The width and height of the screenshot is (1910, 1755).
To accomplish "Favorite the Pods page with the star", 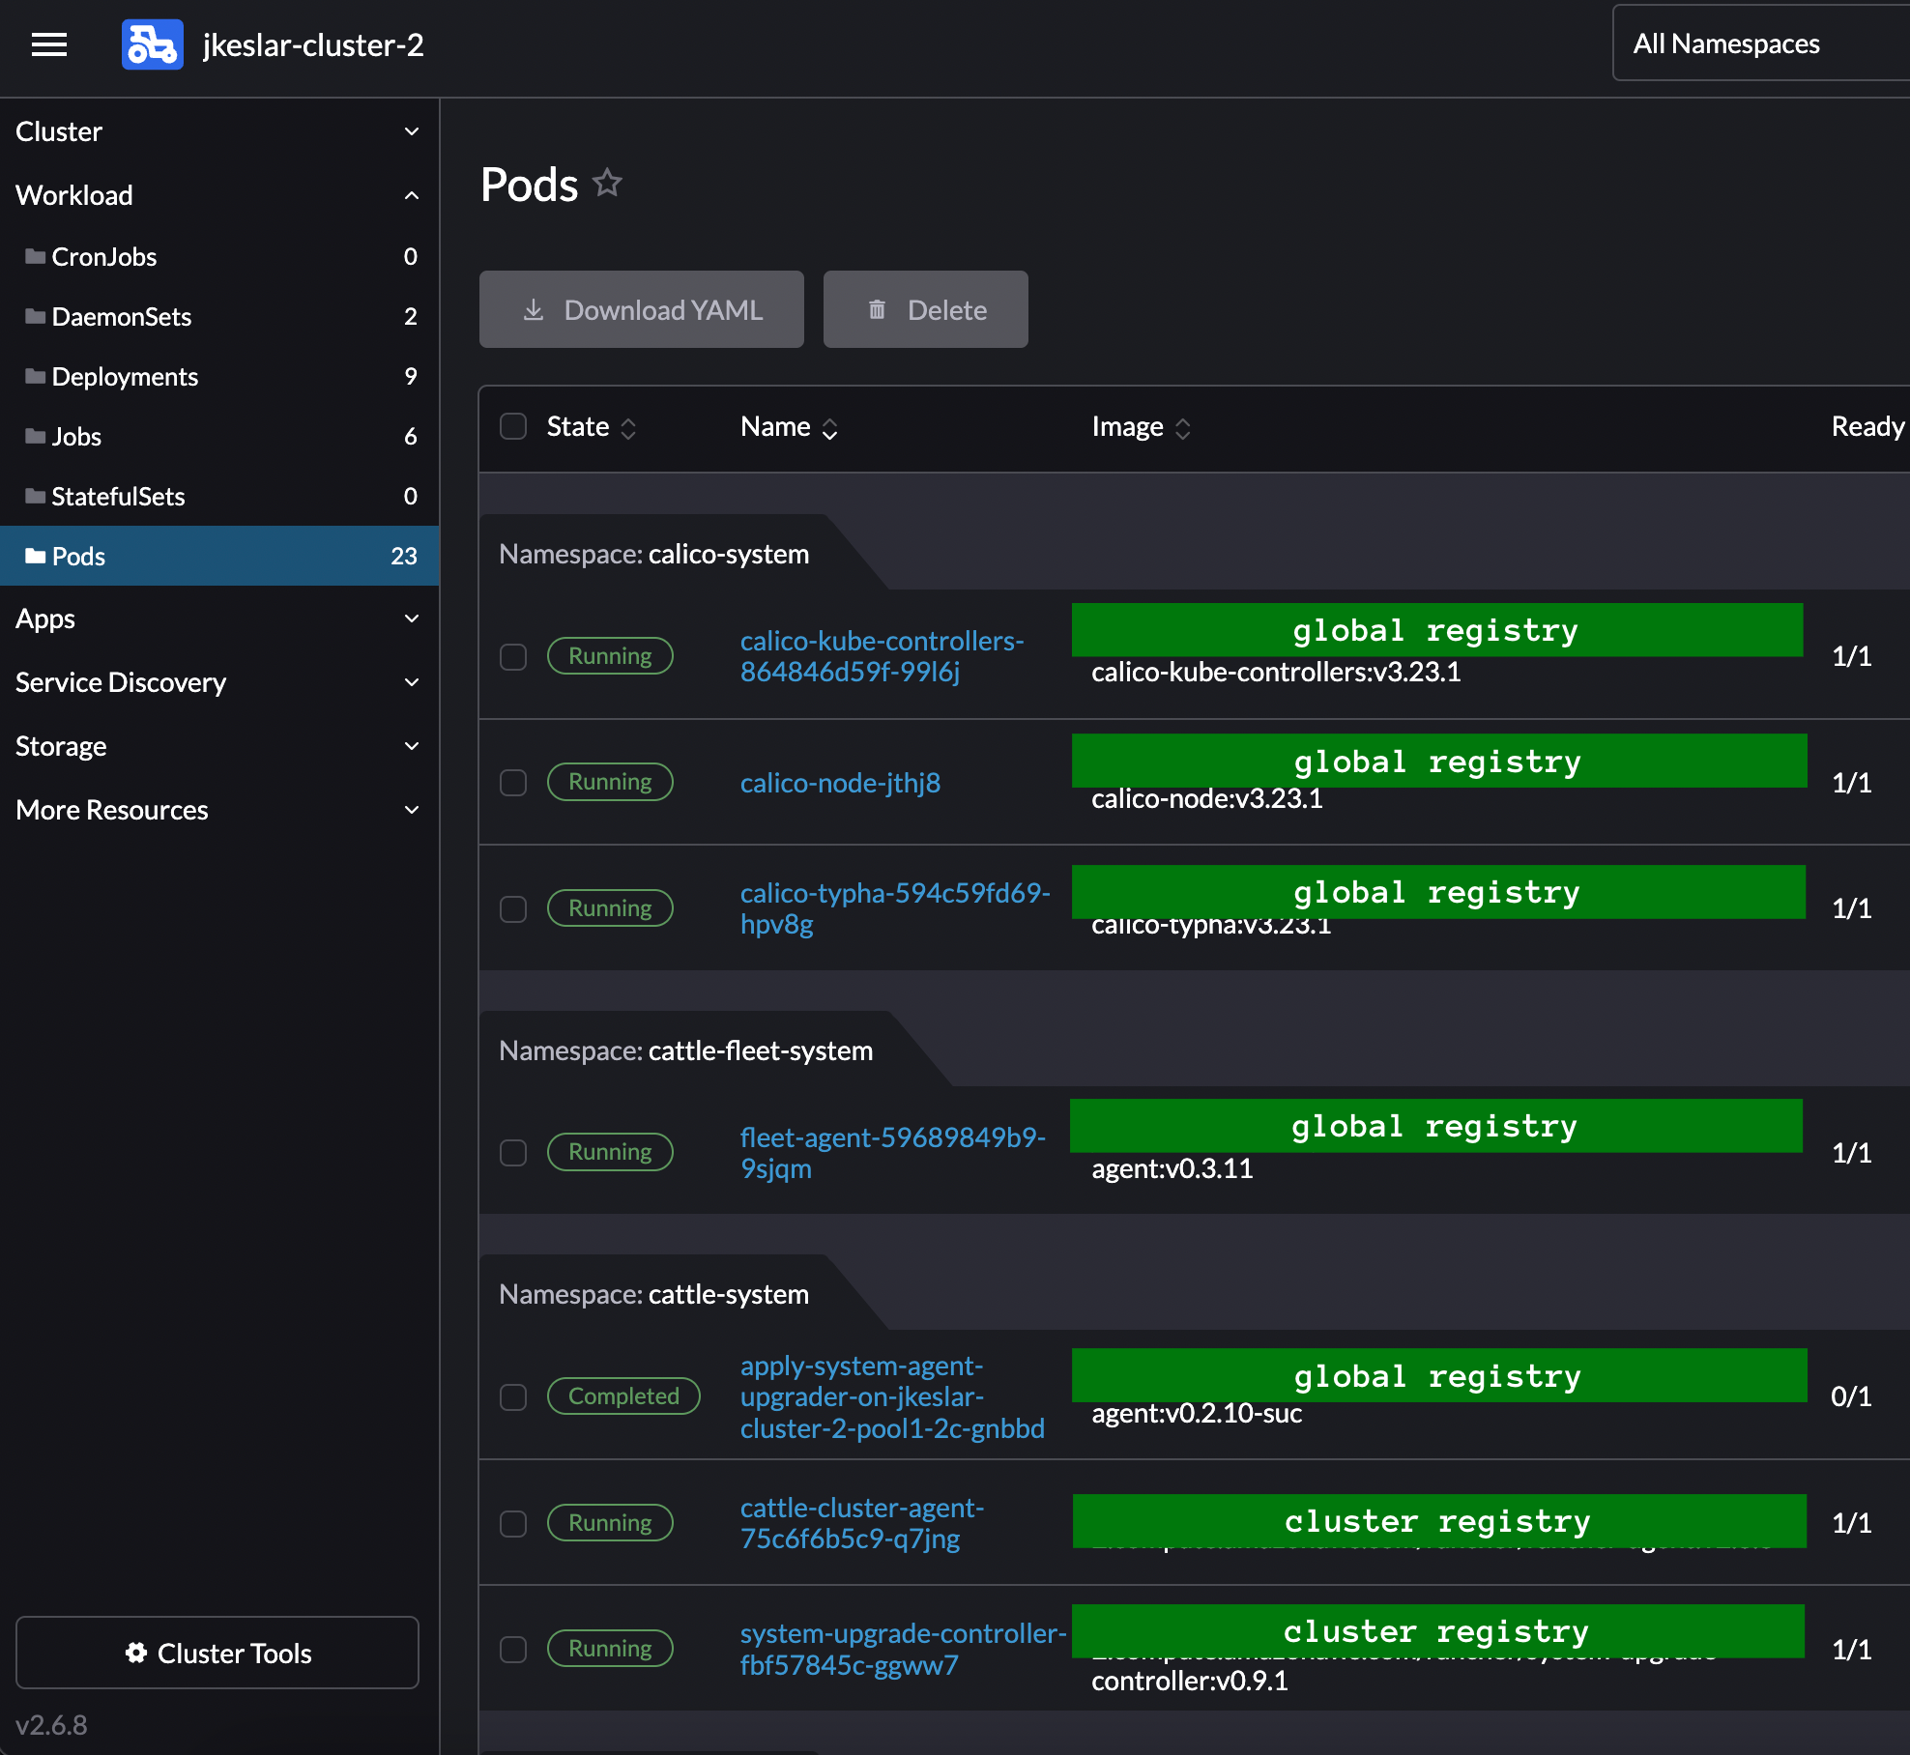I will pos(608,182).
